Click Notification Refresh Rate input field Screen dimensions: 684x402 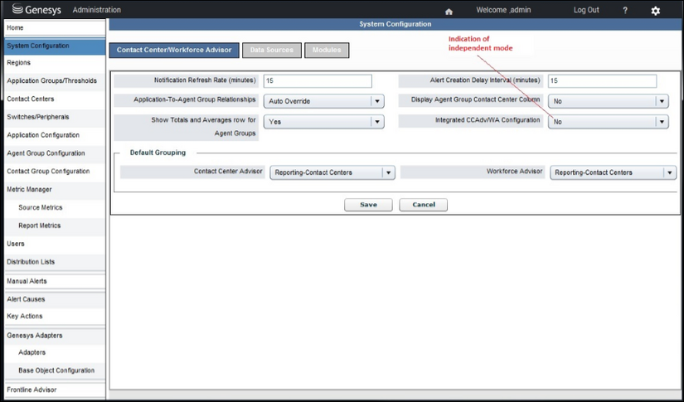318,81
